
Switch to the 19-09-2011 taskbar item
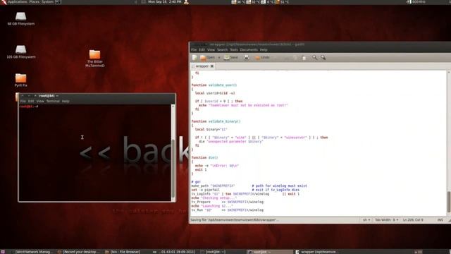[x=174, y=252]
